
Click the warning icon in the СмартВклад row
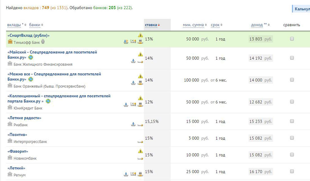coord(140,35)
